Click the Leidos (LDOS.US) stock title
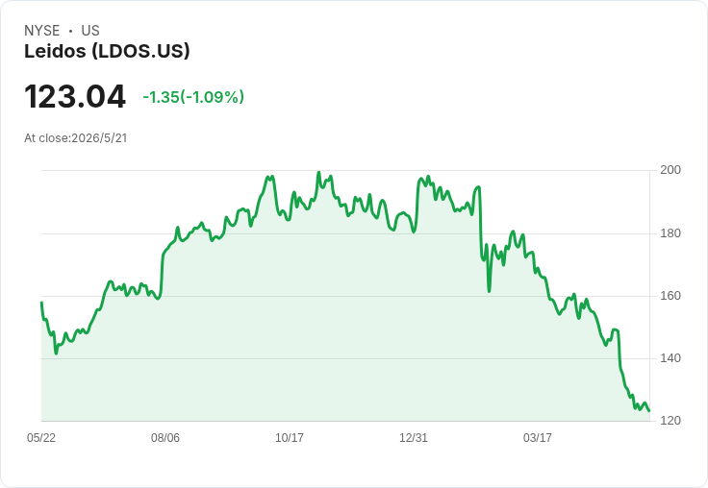Image resolution: width=708 pixels, height=488 pixels. coord(107,51)
